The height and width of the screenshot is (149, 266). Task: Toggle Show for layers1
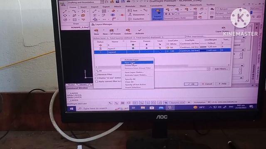133,48
